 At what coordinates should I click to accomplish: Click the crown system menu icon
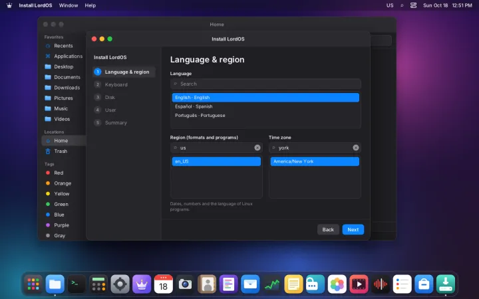click(9, 5)
